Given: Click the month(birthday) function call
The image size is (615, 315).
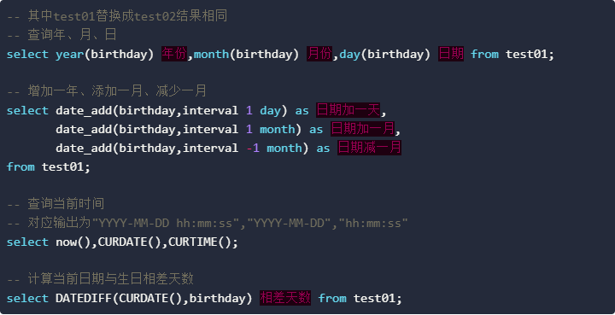Looking at the screenshot, I should tap(246, 55).
